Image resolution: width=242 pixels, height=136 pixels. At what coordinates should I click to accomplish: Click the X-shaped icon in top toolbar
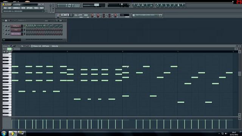pos(170,5)
